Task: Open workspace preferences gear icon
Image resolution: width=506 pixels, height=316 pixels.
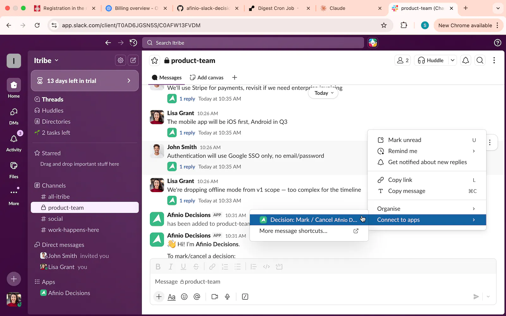Action: (120, 60)
